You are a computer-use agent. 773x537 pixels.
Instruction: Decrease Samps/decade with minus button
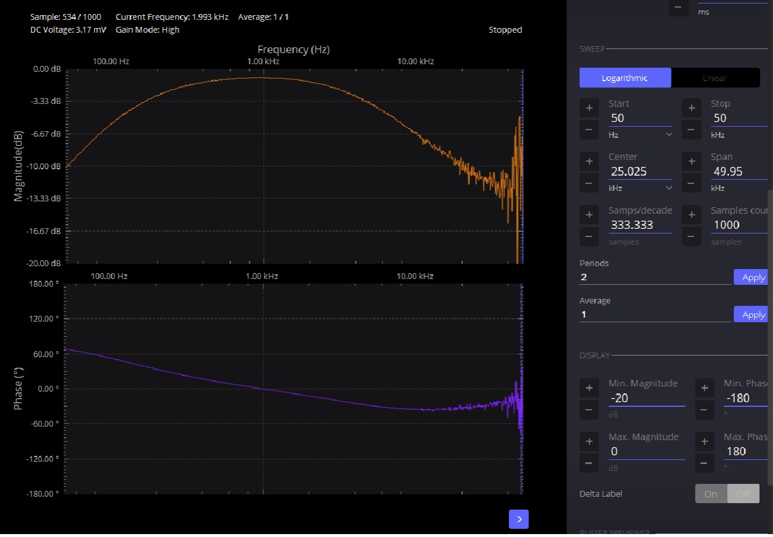click(589, 236)
